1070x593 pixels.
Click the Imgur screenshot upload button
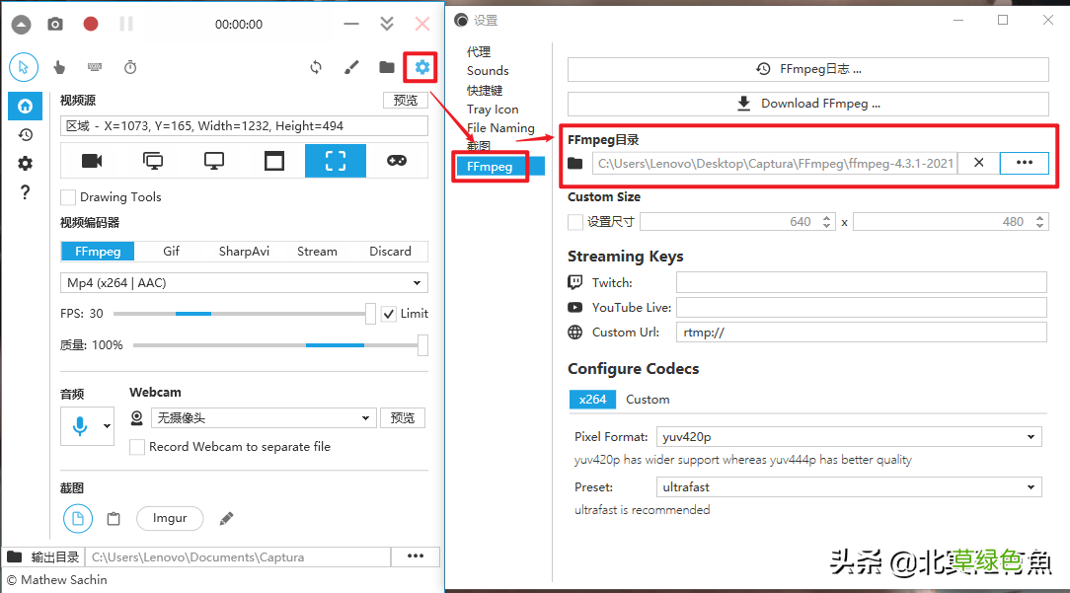coord(170,518)
